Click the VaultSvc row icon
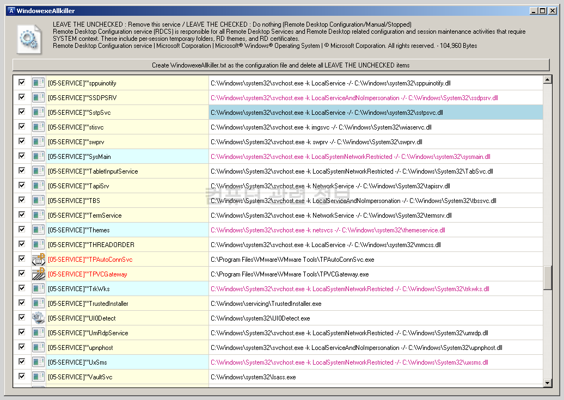Viewport: 564px width, 400px height. (38, 377)
